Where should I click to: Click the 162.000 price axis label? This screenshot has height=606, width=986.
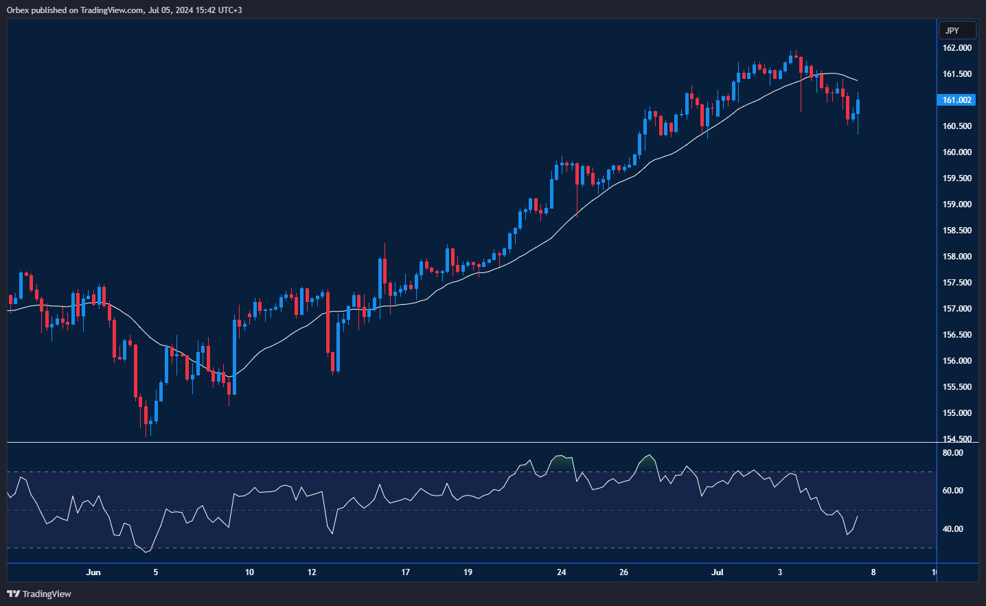[956, 48]
